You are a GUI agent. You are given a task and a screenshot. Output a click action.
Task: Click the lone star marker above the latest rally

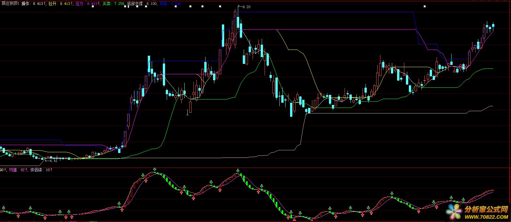pyautogui.click(x=425, y=7)
